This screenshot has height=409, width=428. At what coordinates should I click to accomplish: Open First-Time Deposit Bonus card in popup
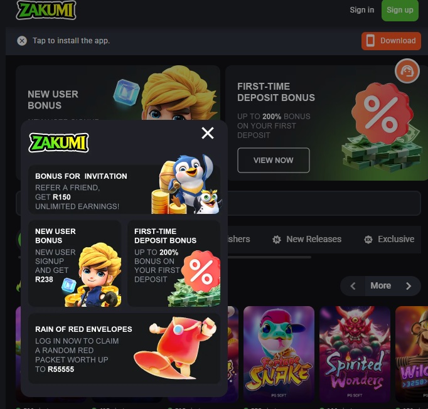point(174,263)
